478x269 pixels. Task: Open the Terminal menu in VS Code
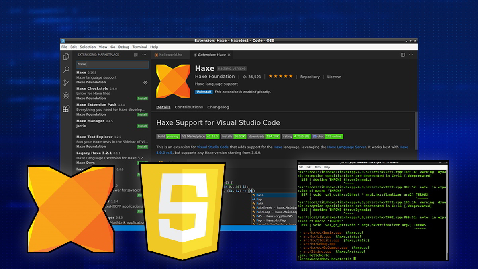coord(139,47)
